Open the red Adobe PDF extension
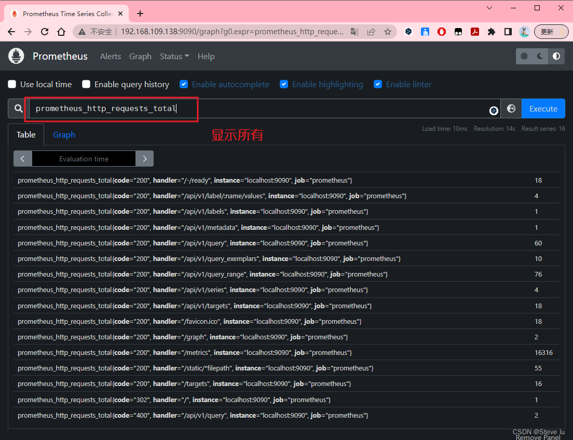The image size is (573, 440). (475, 32)
